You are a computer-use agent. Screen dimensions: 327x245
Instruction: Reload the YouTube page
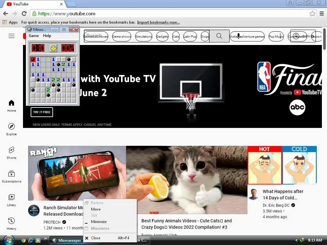pyautogui.click(x=24, y=13)
